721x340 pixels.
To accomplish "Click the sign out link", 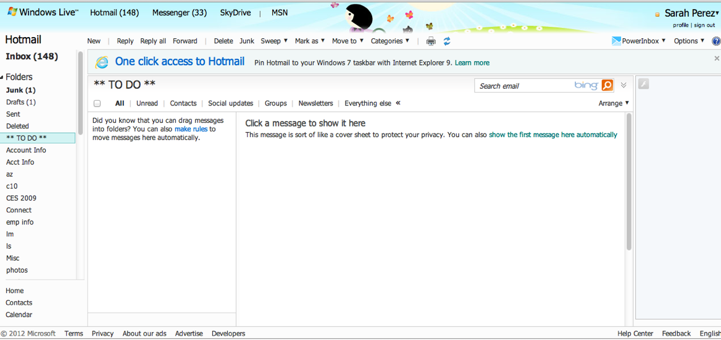I will tap(704, 25).
